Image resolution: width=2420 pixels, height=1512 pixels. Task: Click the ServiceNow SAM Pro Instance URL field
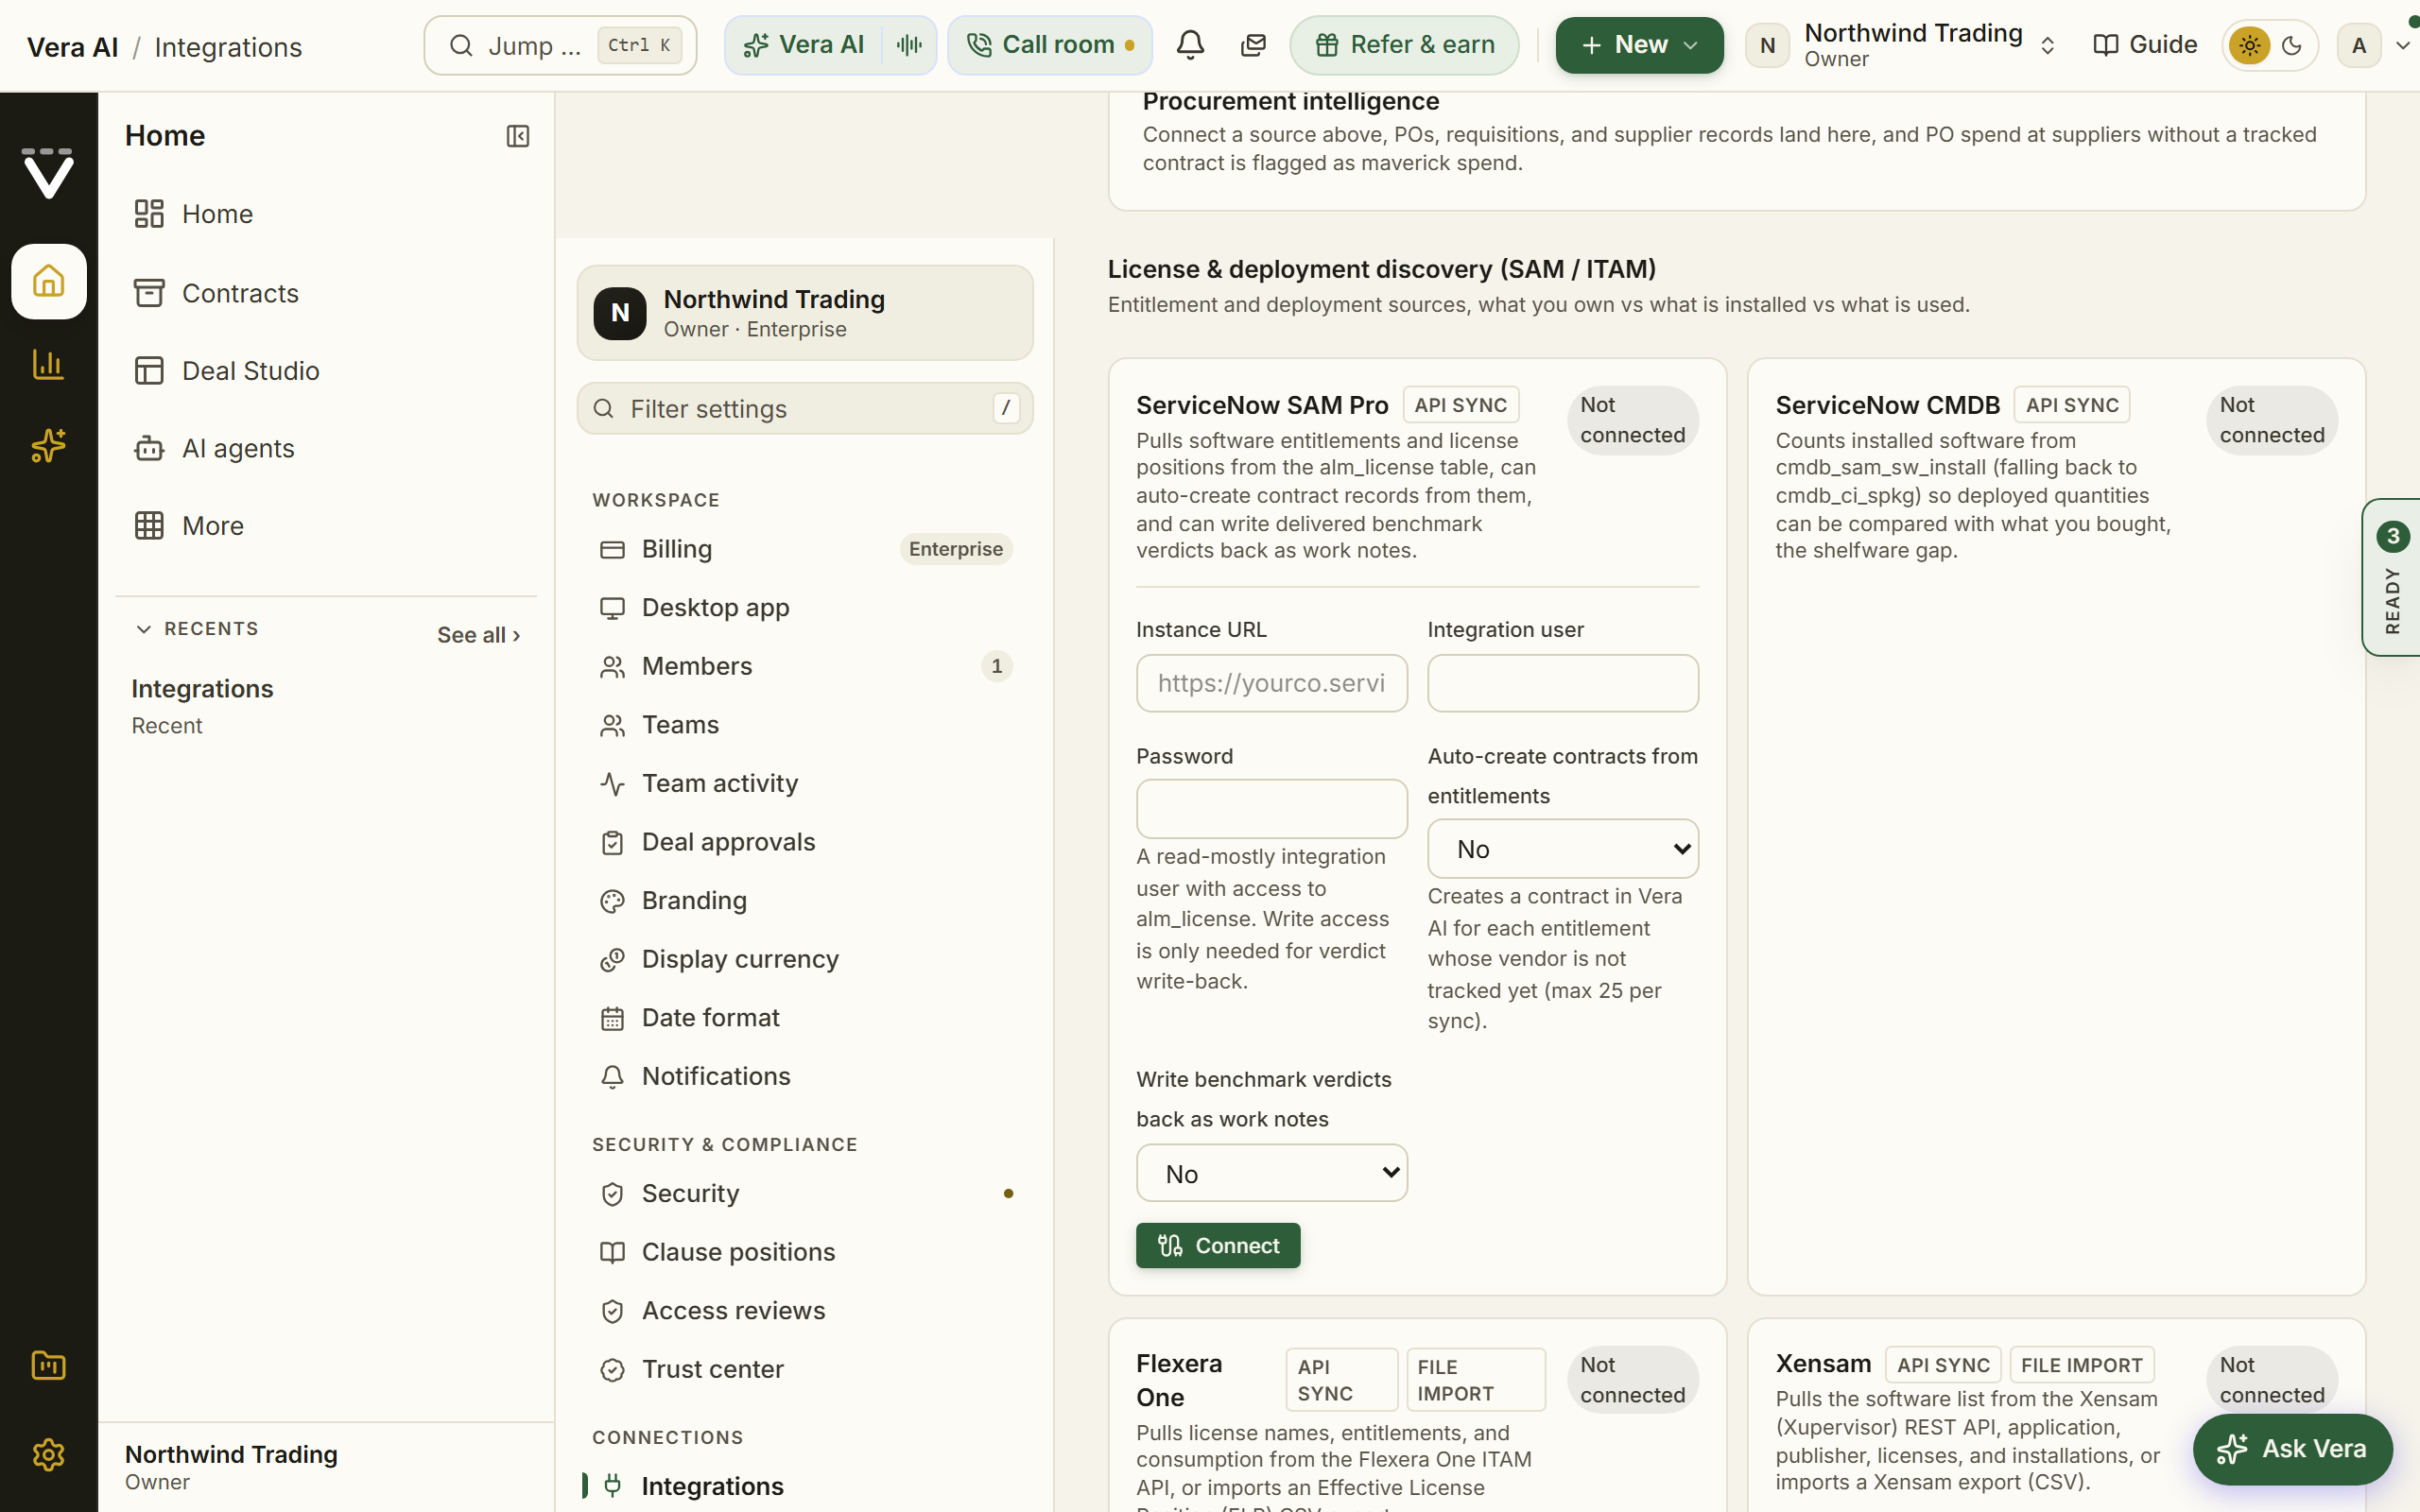pos(1272,683)
